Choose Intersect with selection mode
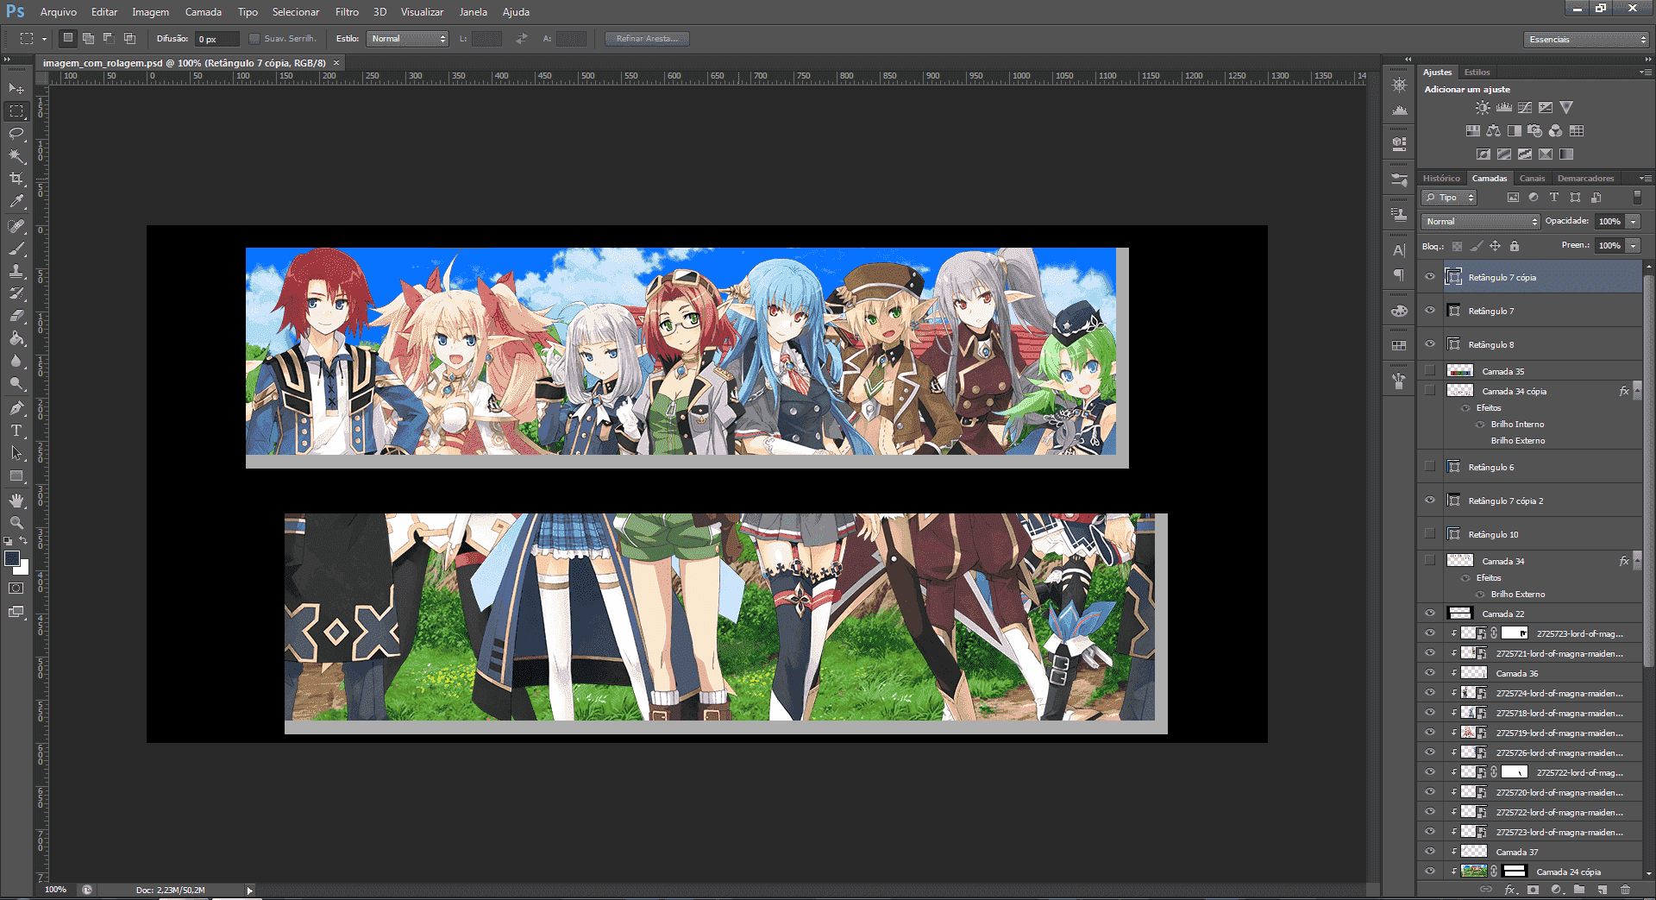Image resolution: width=1656 pixels, height=900 pixels. coord(129,39)
